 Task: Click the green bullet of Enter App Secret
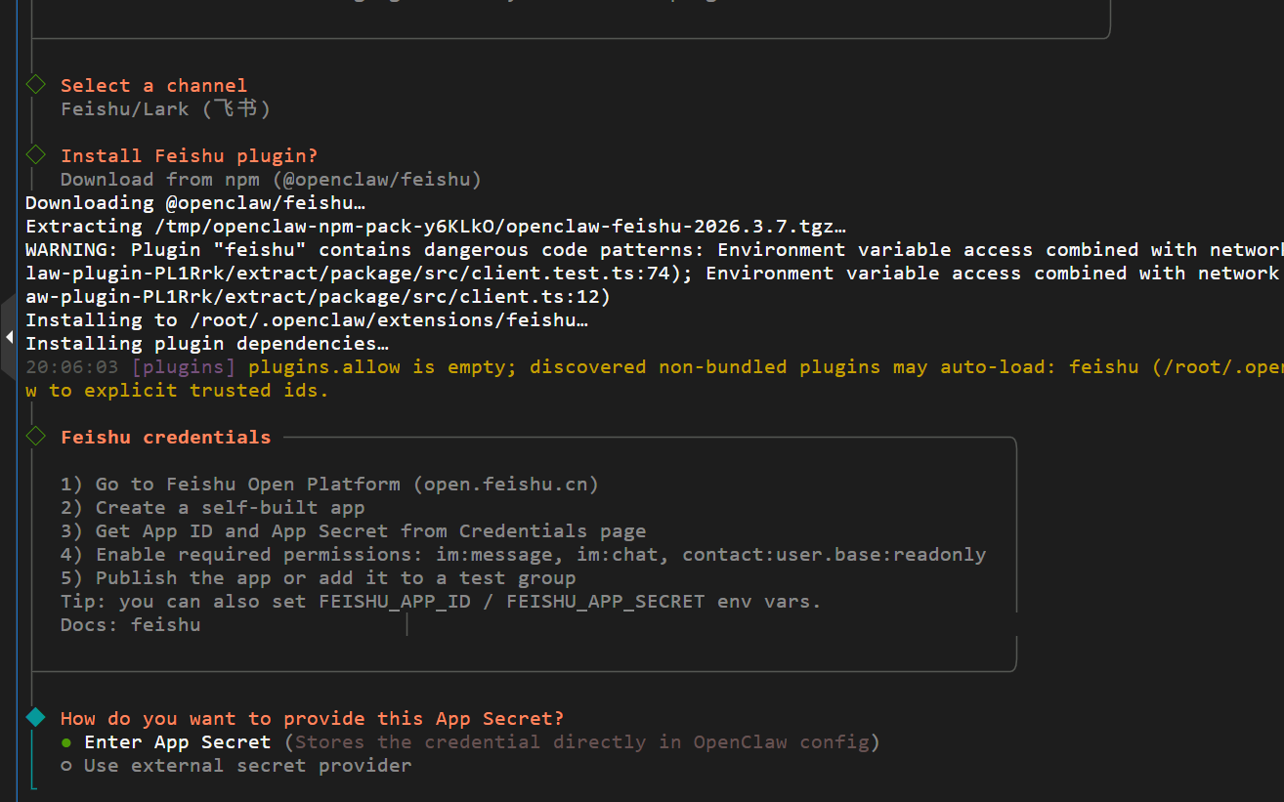(x=66, y=742)
